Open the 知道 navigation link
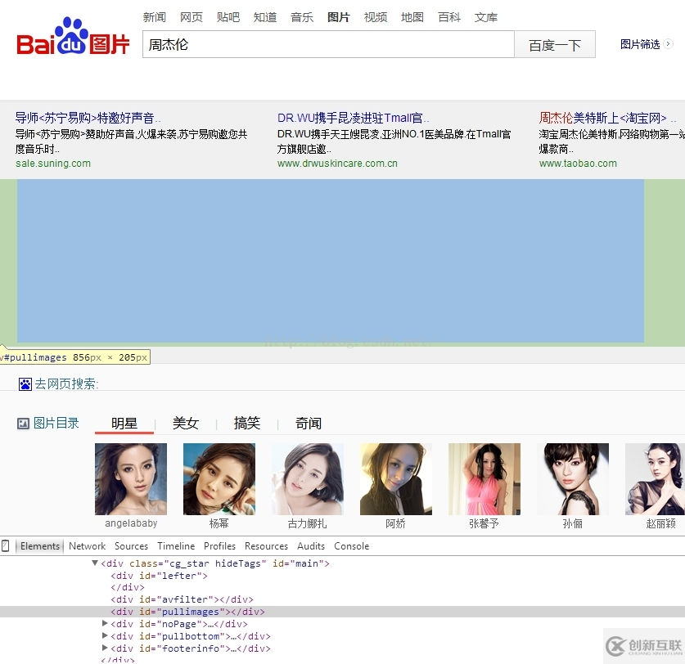 (x=265, y=17)
